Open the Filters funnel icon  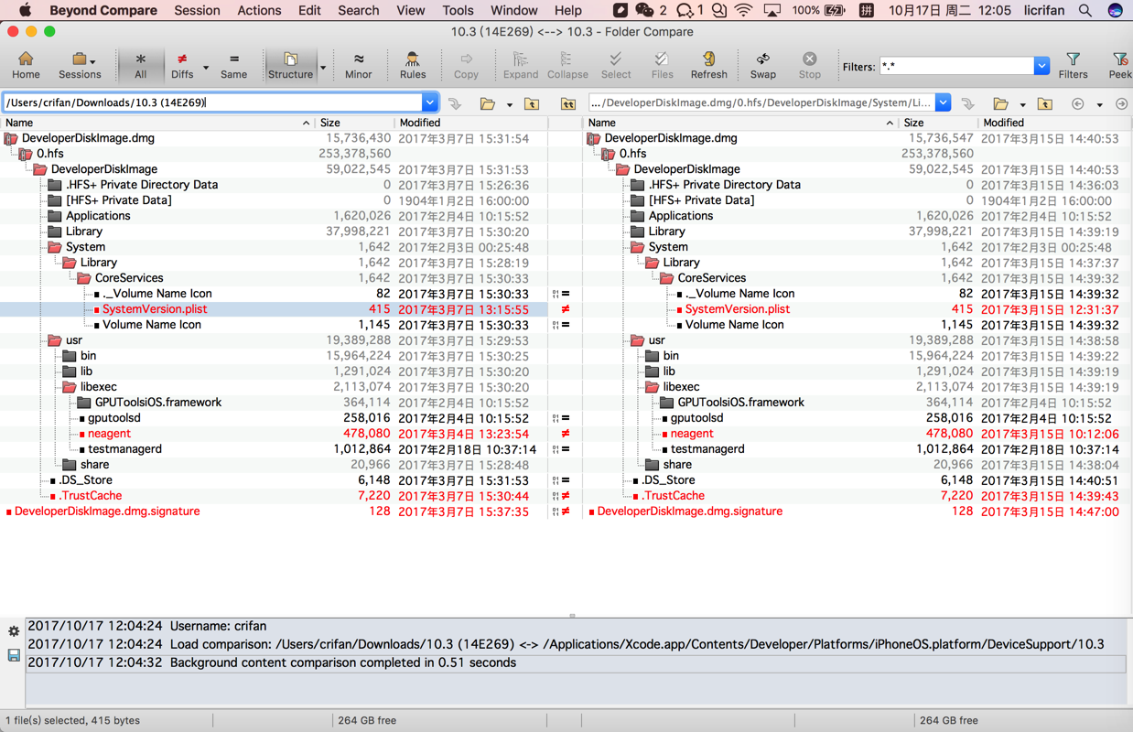coord(1073,65)
